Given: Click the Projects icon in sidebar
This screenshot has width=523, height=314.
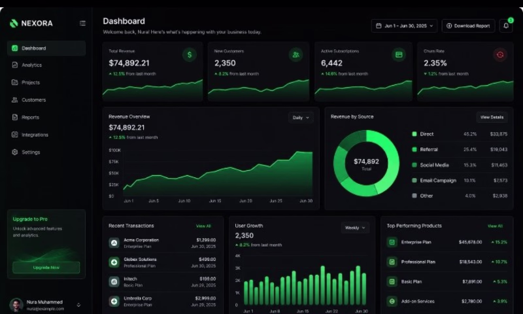Looking at the screenshot, I should pos(14,82).
